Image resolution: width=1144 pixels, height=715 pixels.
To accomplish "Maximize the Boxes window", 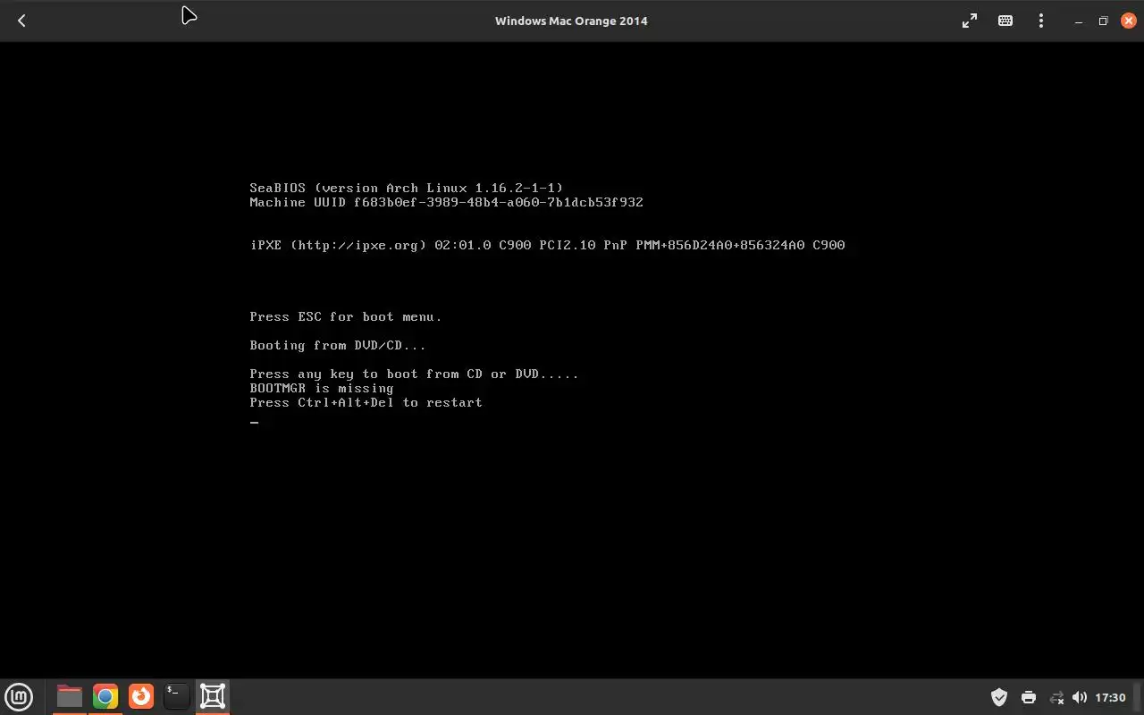I will (1104, 21).
